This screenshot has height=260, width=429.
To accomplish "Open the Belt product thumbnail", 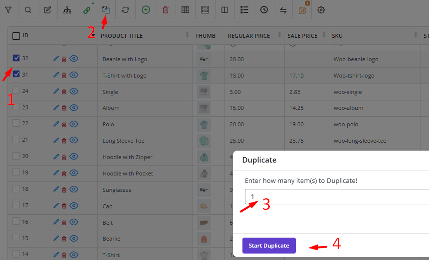I will pyautogui.click(x=204, y=223).
